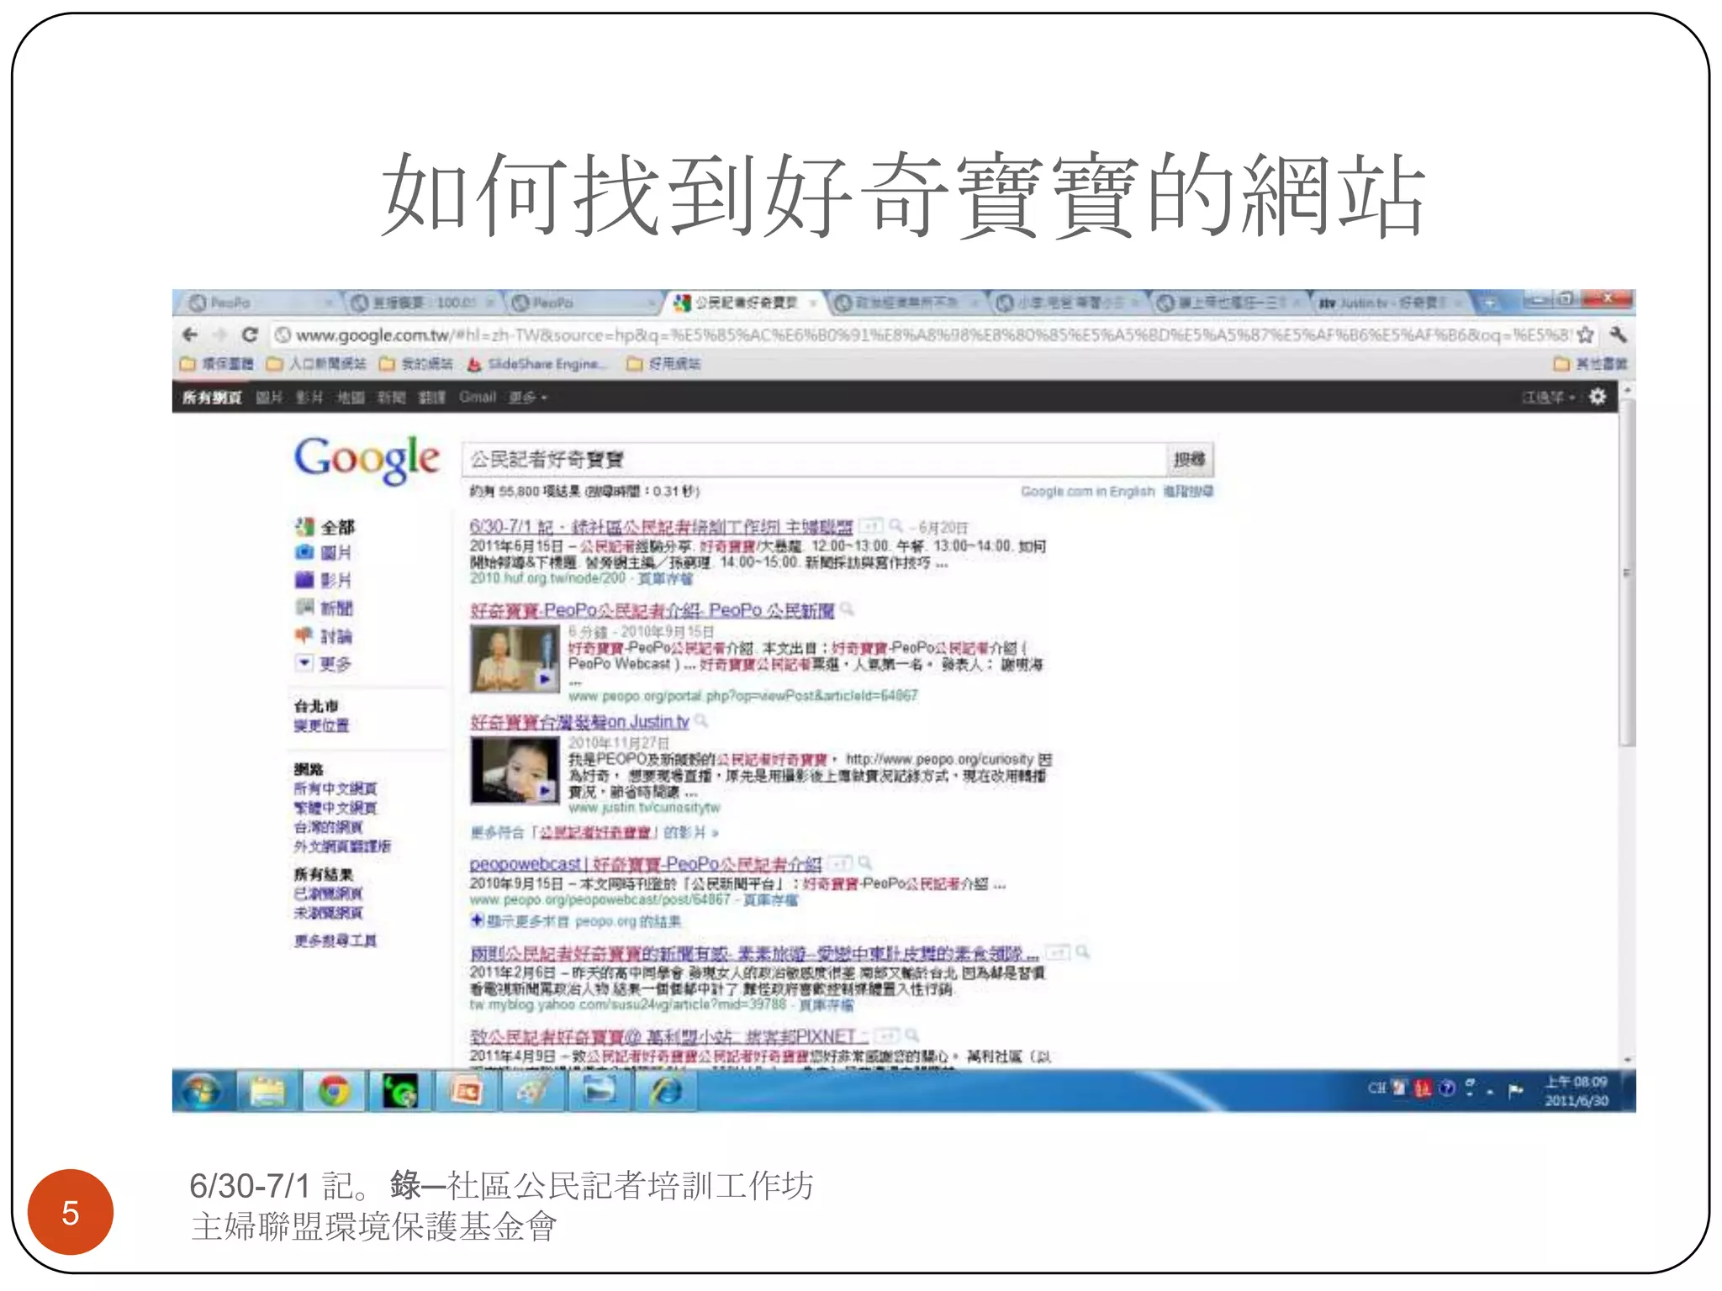Click the search button beside query box
Viewport: 1722px width, 1291px height.
[1189, 459]
